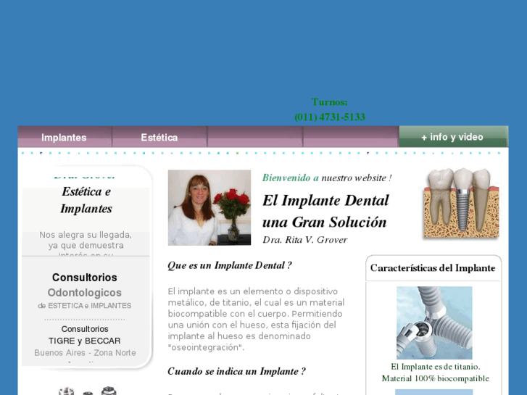527x395 pixels.
Task: Click de ESTETICA e IMPLANTES subtitle
Action: click(x=85, y=306)
